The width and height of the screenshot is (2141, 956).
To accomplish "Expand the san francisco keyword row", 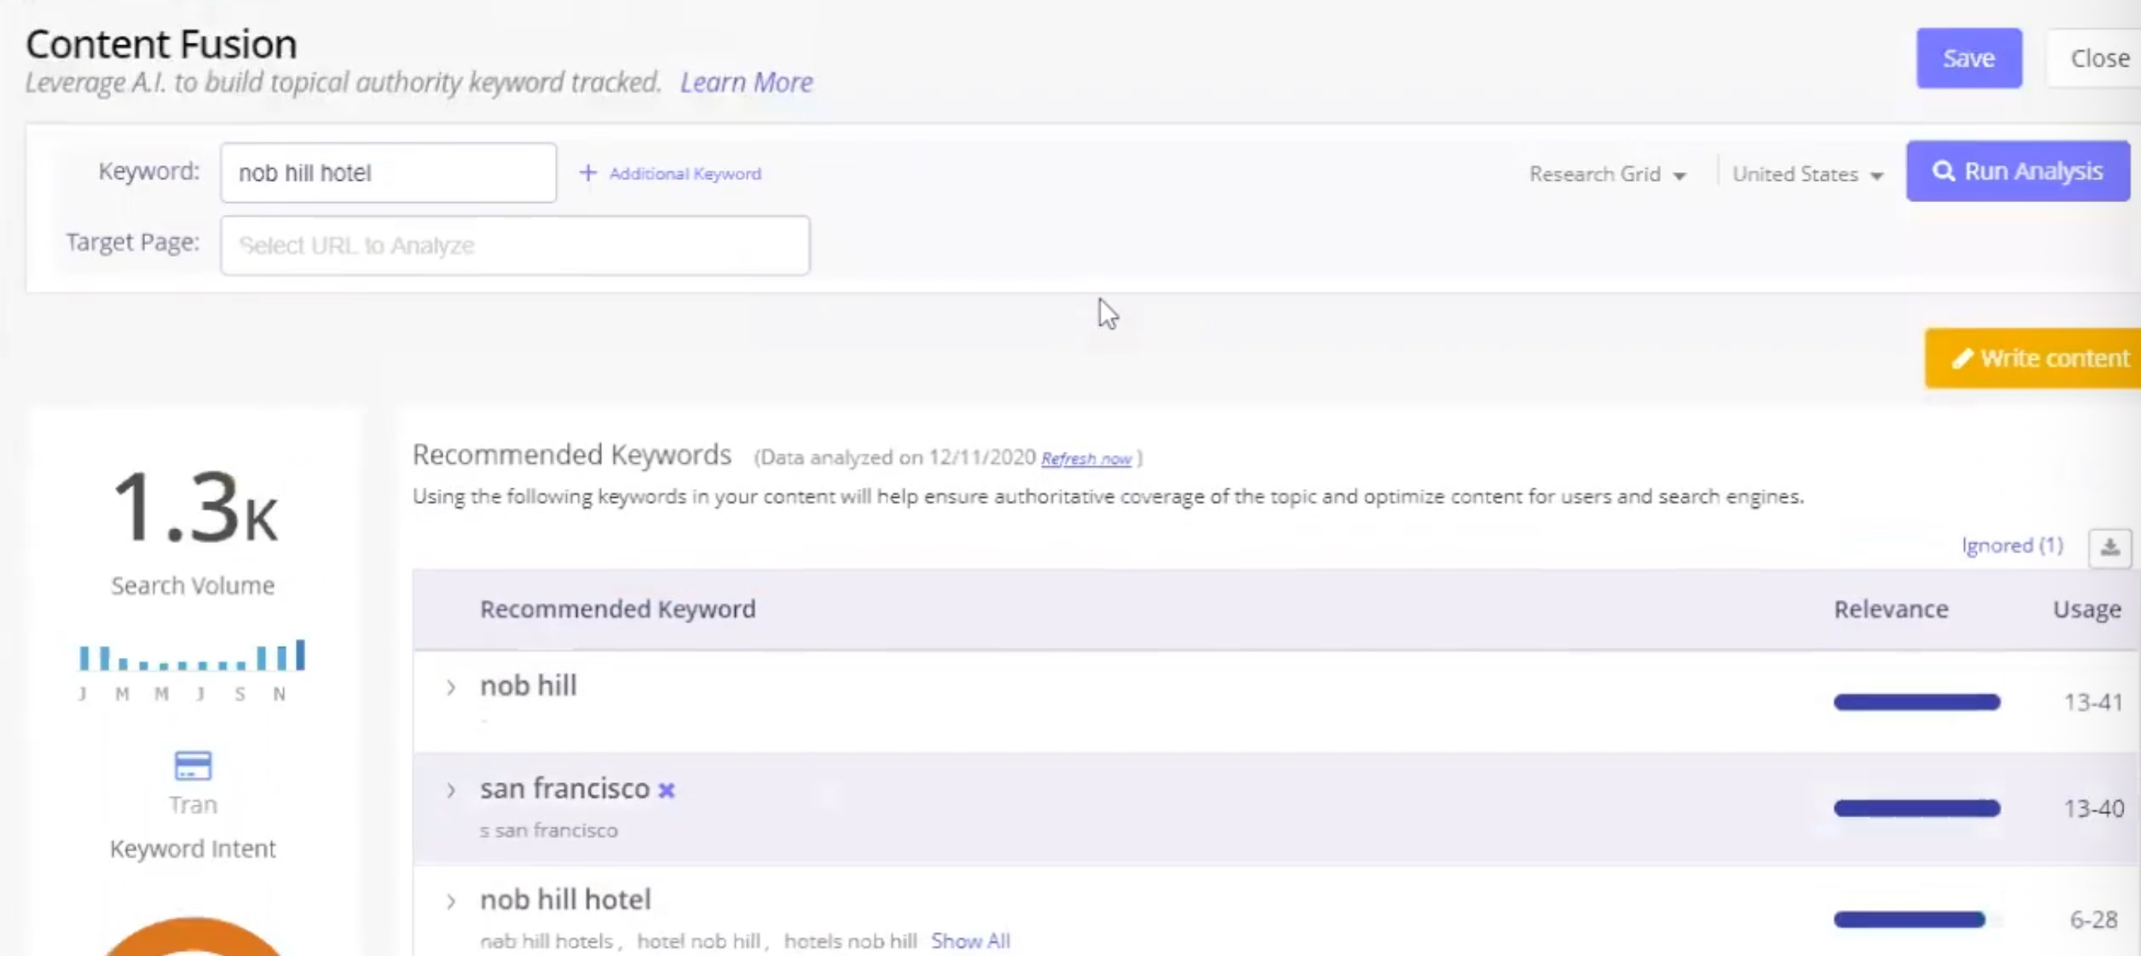I will pos(451,790).
